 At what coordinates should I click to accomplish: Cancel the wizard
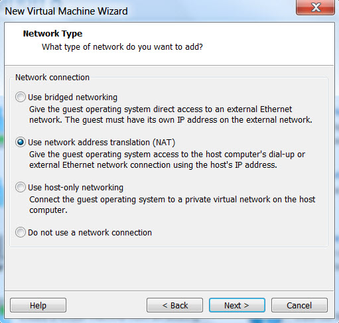pos(299,305)
